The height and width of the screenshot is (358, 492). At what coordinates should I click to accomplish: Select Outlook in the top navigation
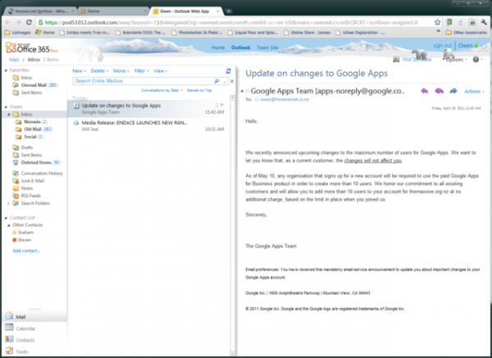[x=240, y=48]
